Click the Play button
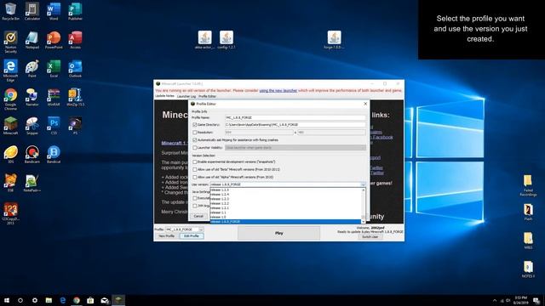 278,233
